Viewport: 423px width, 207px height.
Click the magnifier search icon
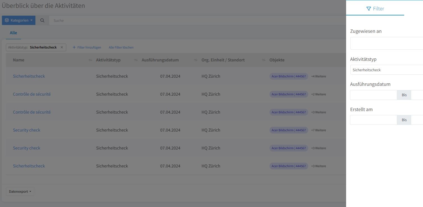(x=42, y=20)
